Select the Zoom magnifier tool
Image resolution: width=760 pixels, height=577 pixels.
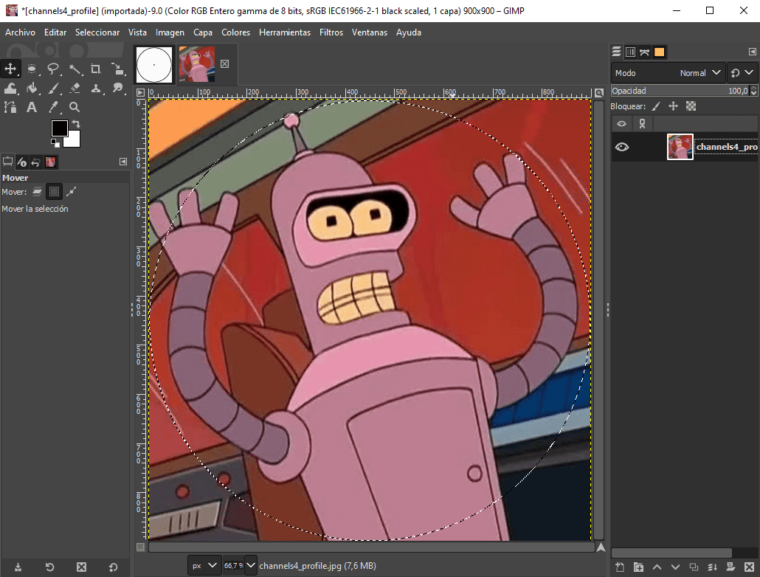75,107
